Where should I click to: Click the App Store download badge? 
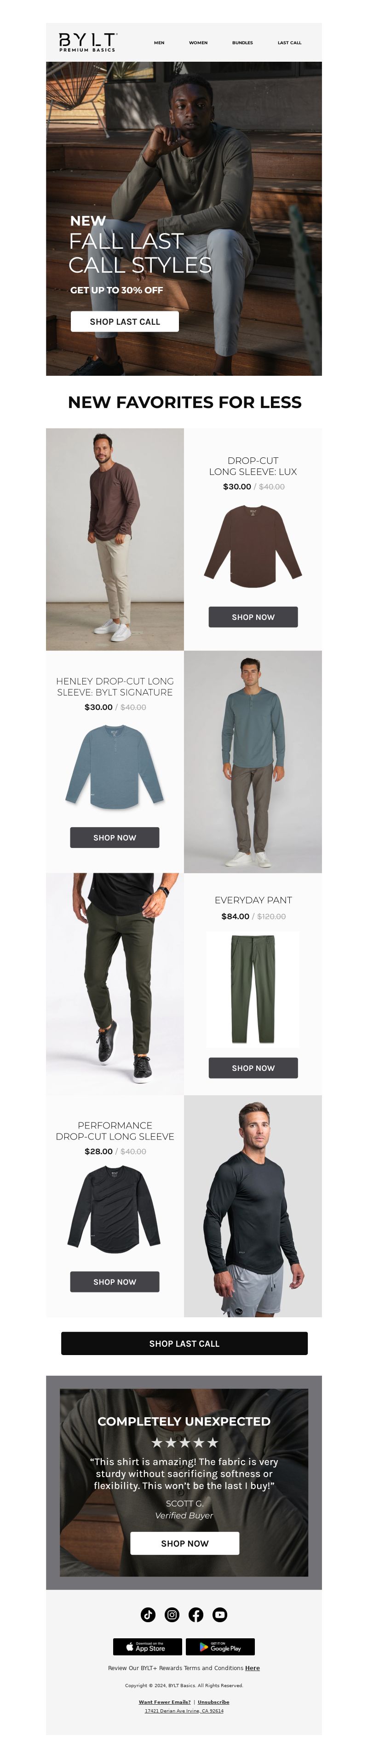click(148, 1646)
